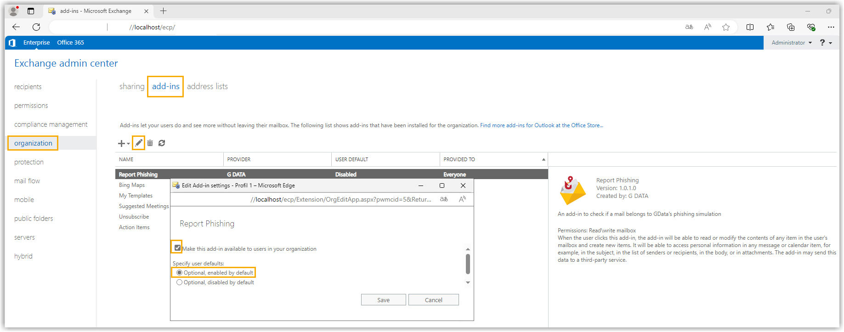Open mobile section
The image size is (844, 332).
(24, 200)
